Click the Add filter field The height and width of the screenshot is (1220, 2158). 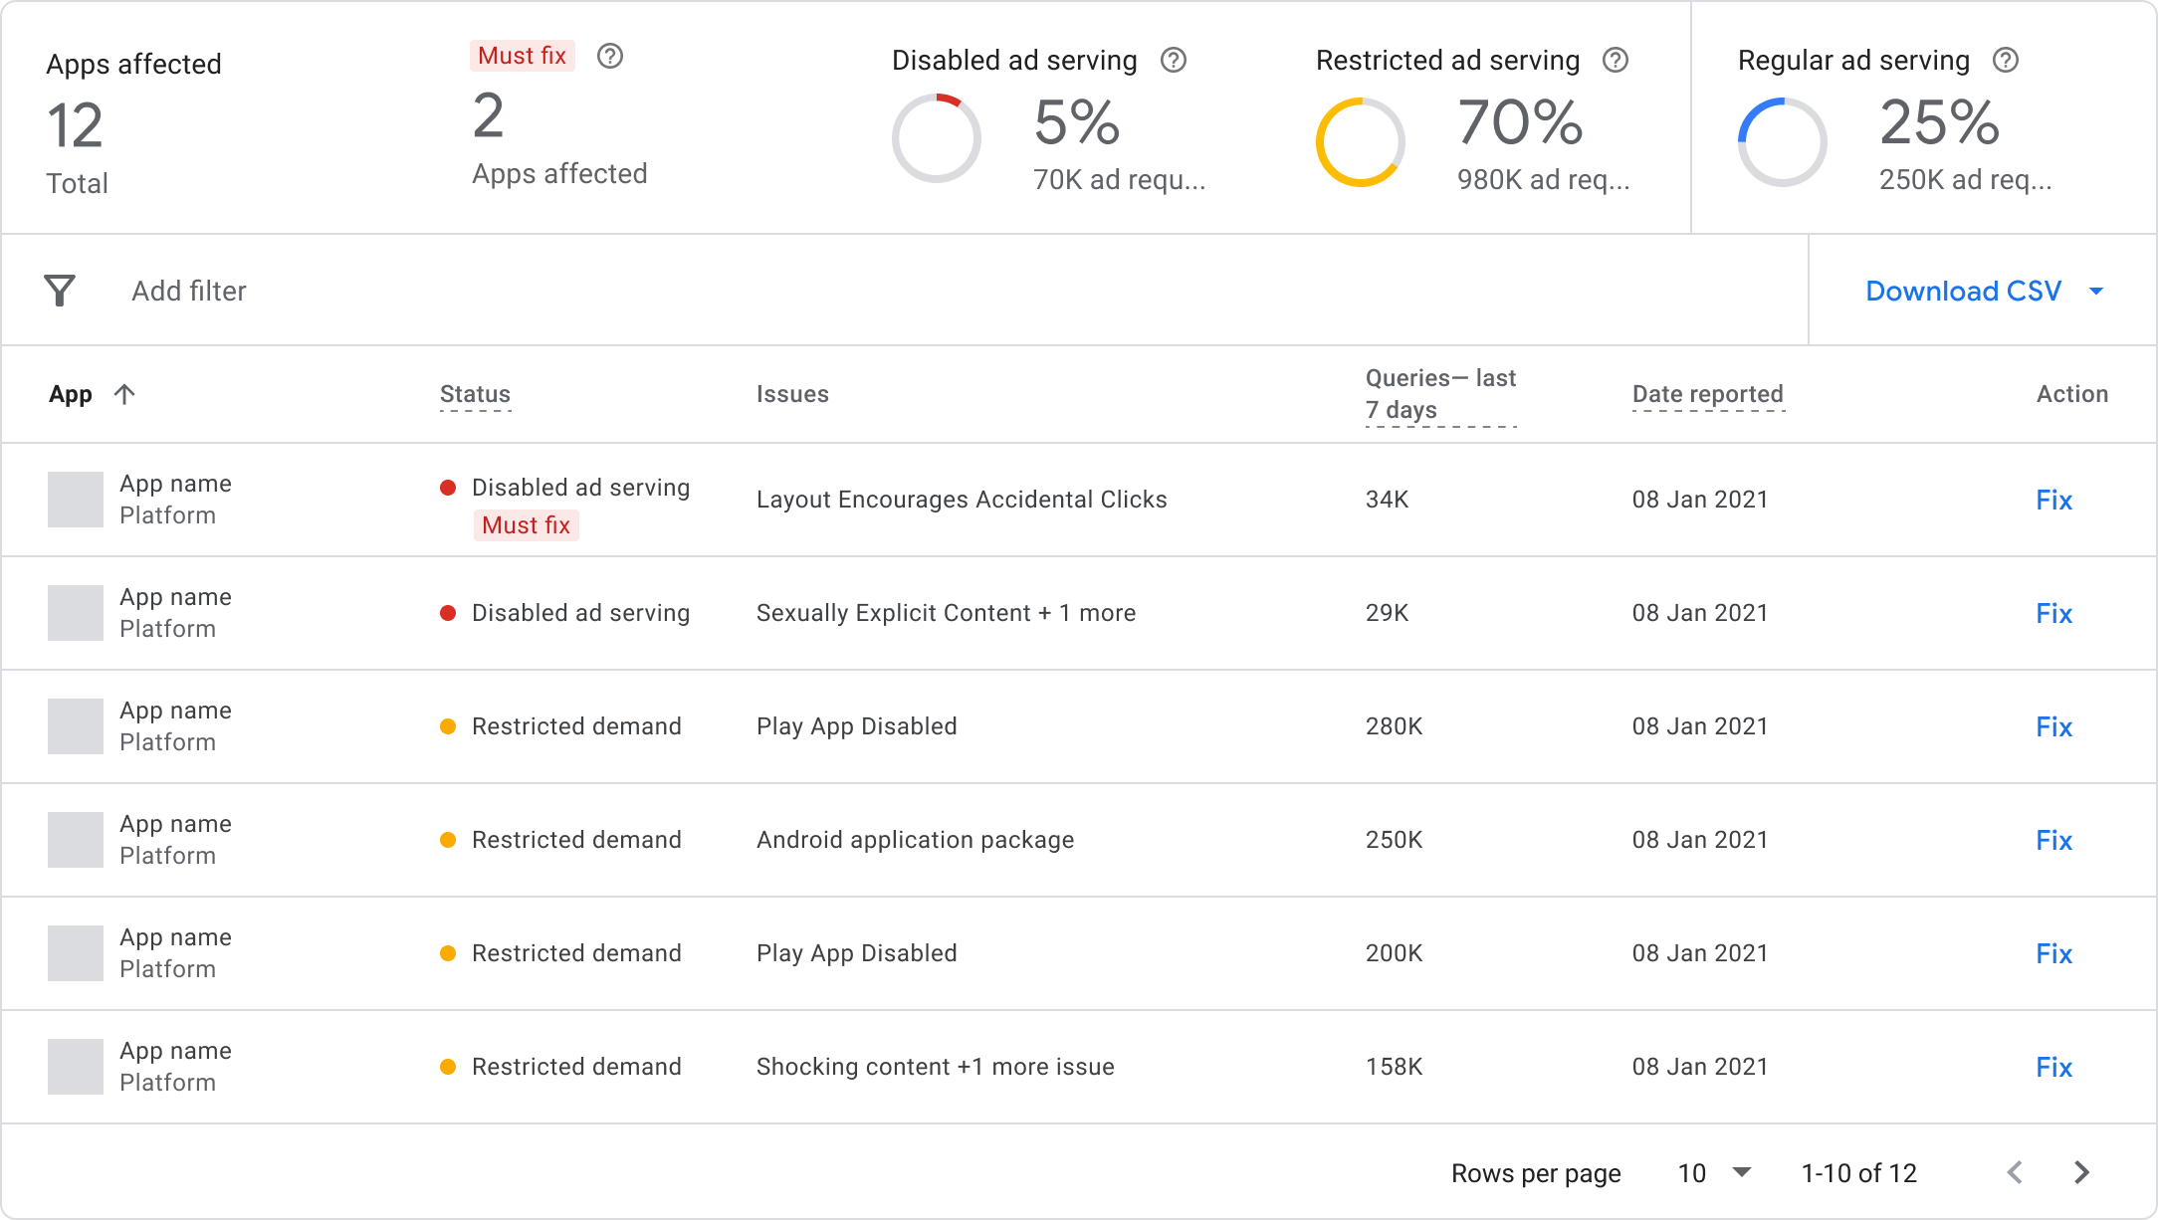[189, 291]
